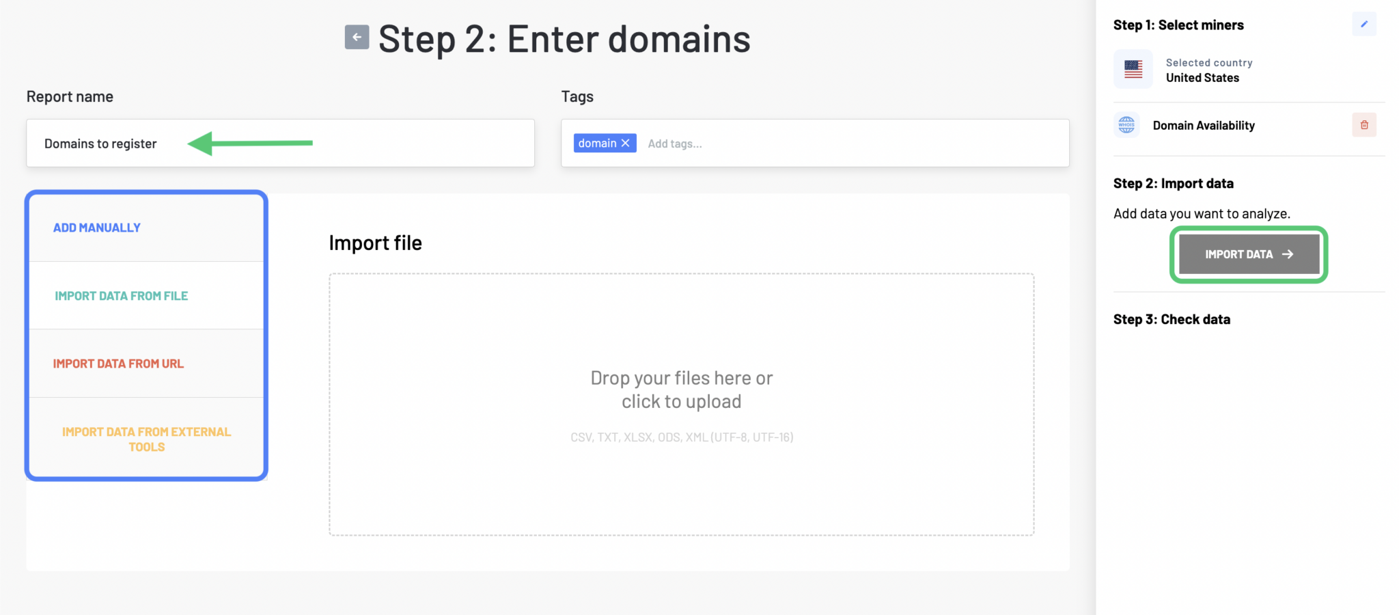Click the Domain Availability miner row
The height and width of the screenshot is (615, 1399).
[1203, 124]
